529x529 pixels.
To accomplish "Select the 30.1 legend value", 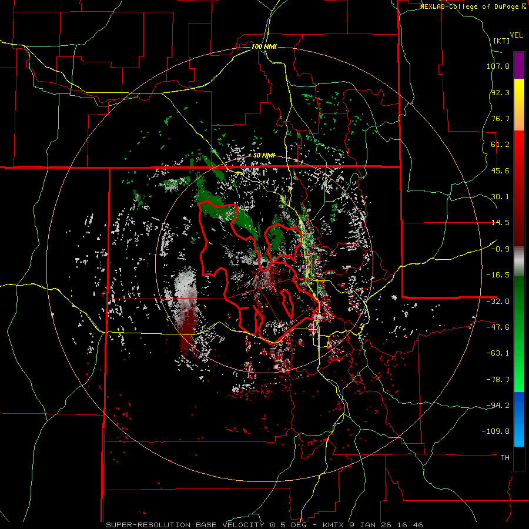I will [500, 197].
